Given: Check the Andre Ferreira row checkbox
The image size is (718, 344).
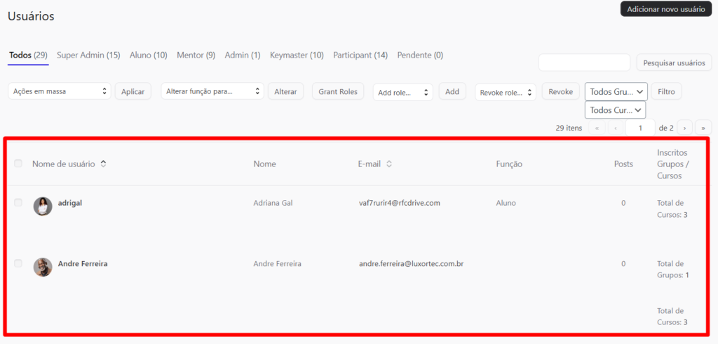Looking at the screenshot, I should [x=18, y=263].
